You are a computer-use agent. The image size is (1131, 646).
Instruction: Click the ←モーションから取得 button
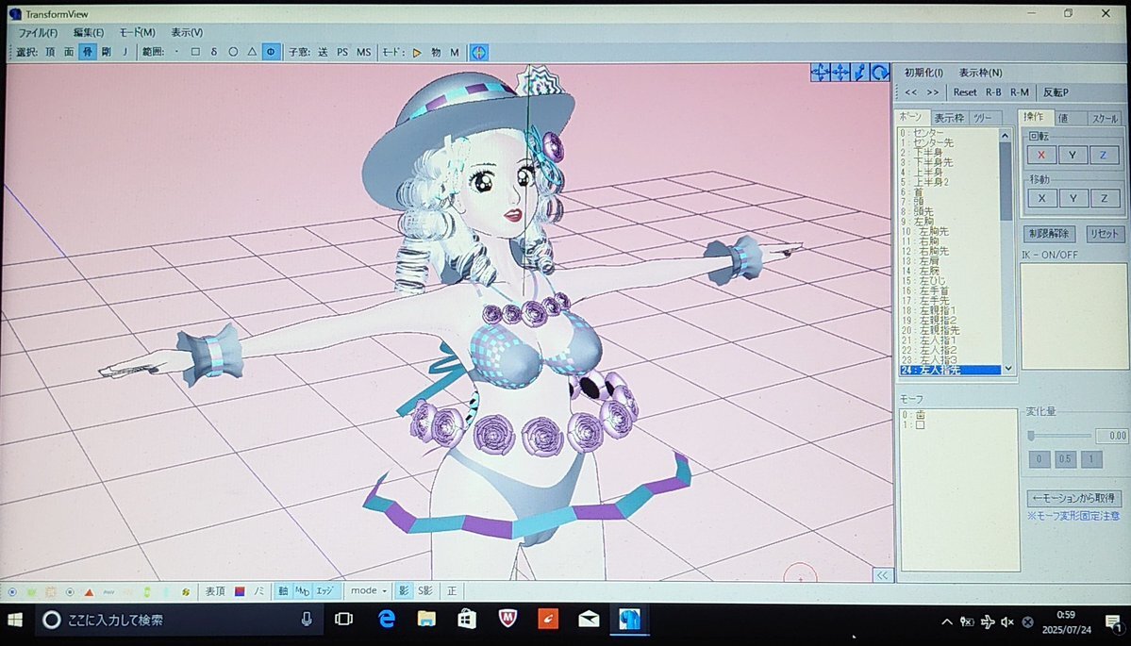click(1074, 498)
